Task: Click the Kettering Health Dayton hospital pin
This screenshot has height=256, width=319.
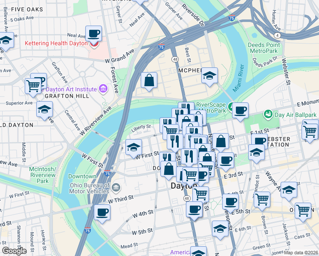Action: (x=94, y=44)
